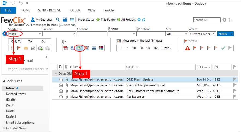
Task: Clear search with the blue X circle
Action: pyautogui.click(x=5, y=34)
